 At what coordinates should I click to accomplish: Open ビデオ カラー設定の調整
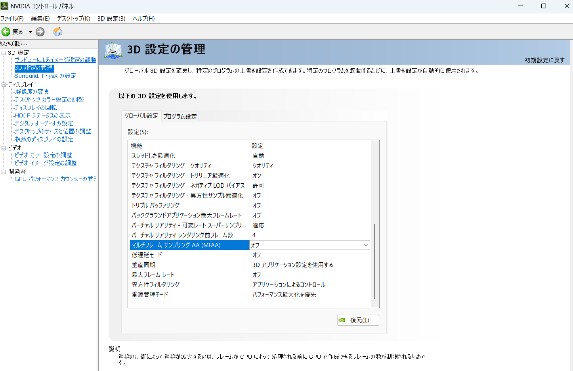tap(43, 155)
